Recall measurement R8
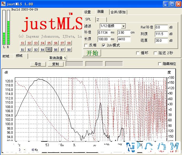 click(69, 50)
